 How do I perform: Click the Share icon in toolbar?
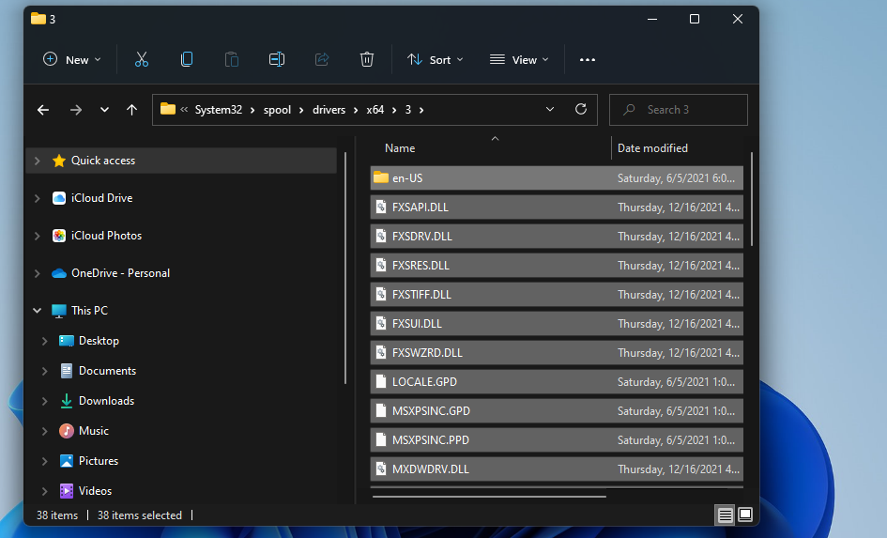tap(322, 59)
